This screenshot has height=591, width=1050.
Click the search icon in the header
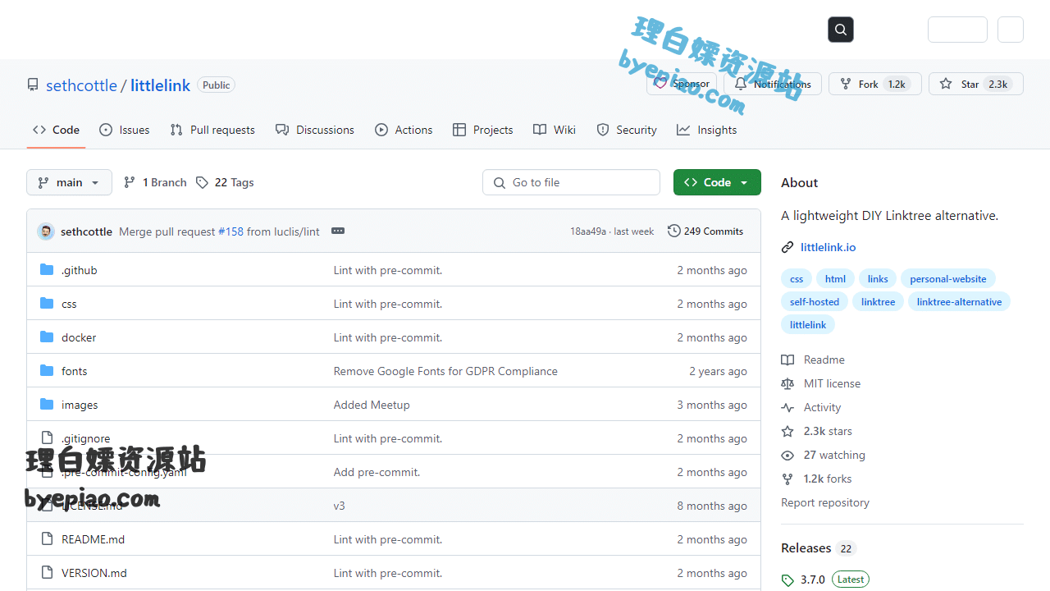[841, 30]
